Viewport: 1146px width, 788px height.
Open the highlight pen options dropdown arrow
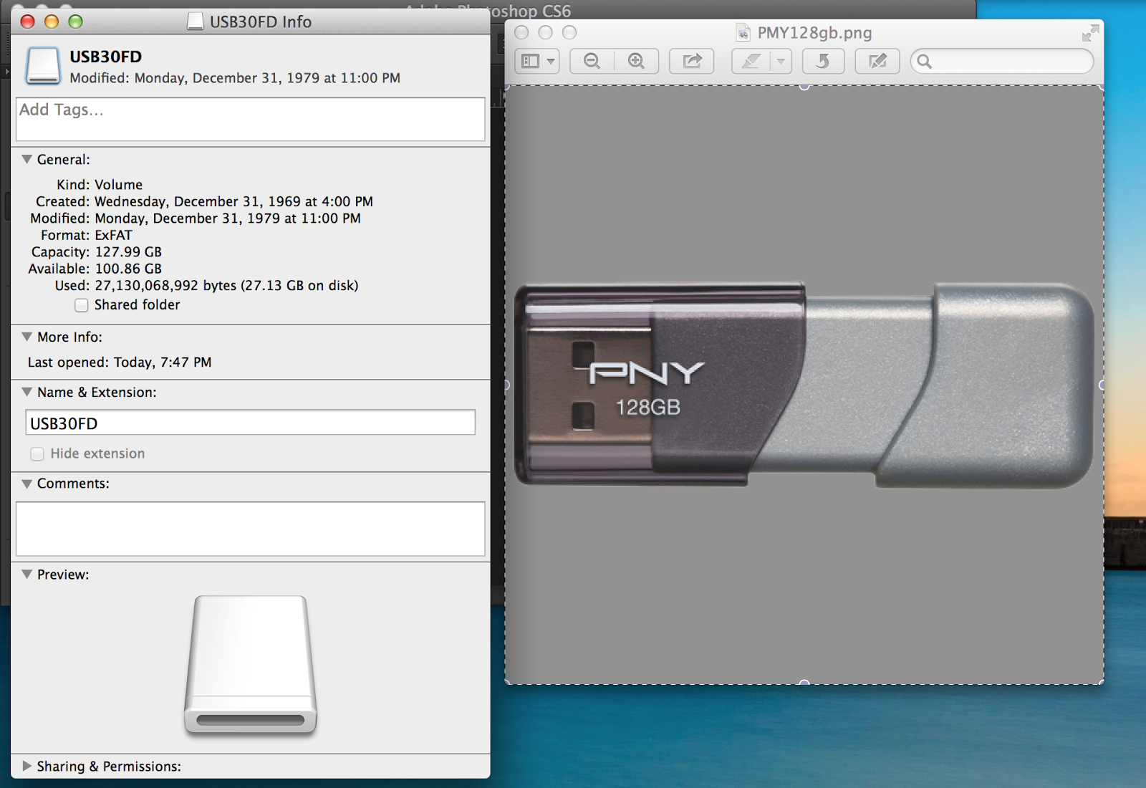point(781,62)
